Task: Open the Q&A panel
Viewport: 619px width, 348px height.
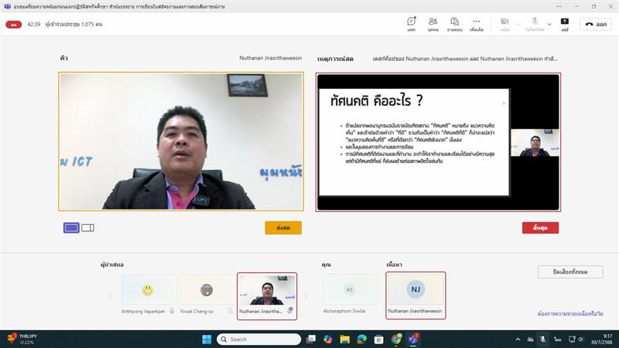Action: (455, 23)
